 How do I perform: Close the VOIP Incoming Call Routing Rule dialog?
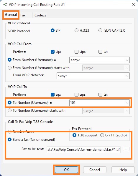(x=133, y=4)
